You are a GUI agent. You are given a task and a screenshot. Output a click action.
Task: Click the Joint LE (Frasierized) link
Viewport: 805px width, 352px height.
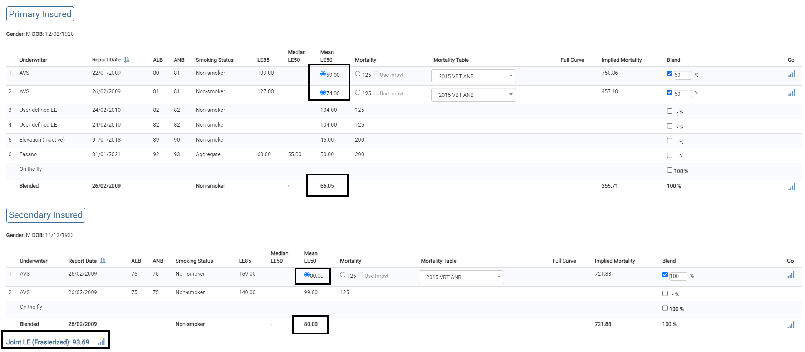(x=48, y=342)
